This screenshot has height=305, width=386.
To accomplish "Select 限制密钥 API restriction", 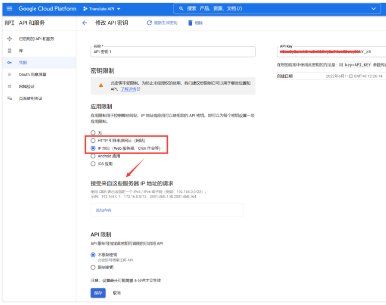I will click(93, 267).
